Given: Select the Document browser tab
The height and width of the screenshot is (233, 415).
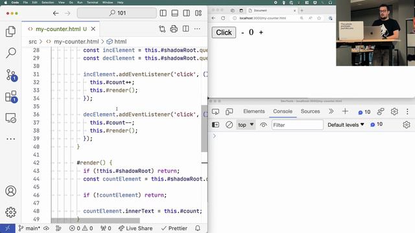Looking at the screenshot, I should pyautogui.click(x=272, y=10).
